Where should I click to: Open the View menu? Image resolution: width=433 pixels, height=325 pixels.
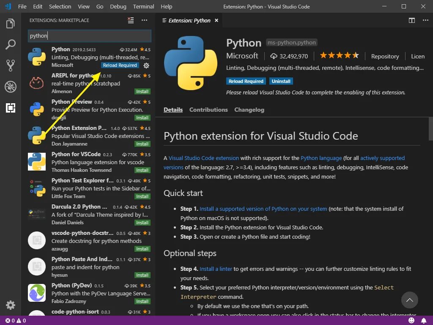click(83, 6)
